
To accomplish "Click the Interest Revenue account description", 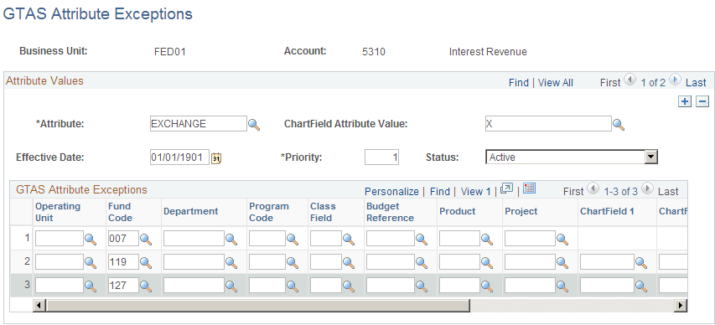I will (x=488, y=52).
